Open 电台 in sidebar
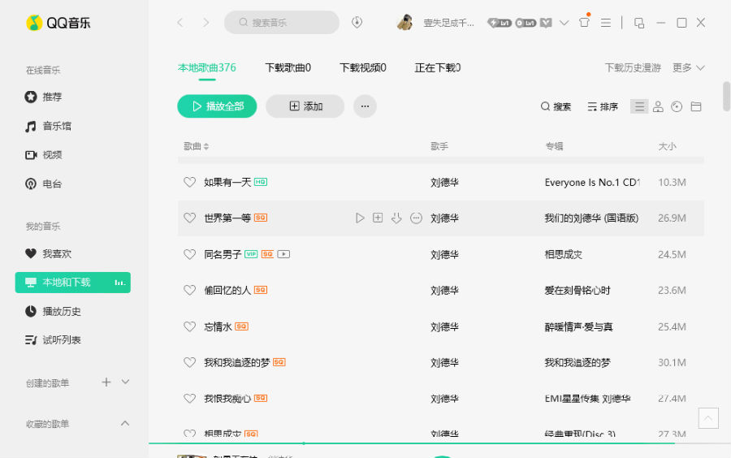This screenshot has width=731, height=458. 43,184
